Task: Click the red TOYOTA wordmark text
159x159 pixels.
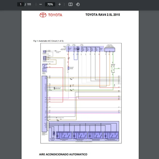Action: pyautogui.click(x=55, y=15)
